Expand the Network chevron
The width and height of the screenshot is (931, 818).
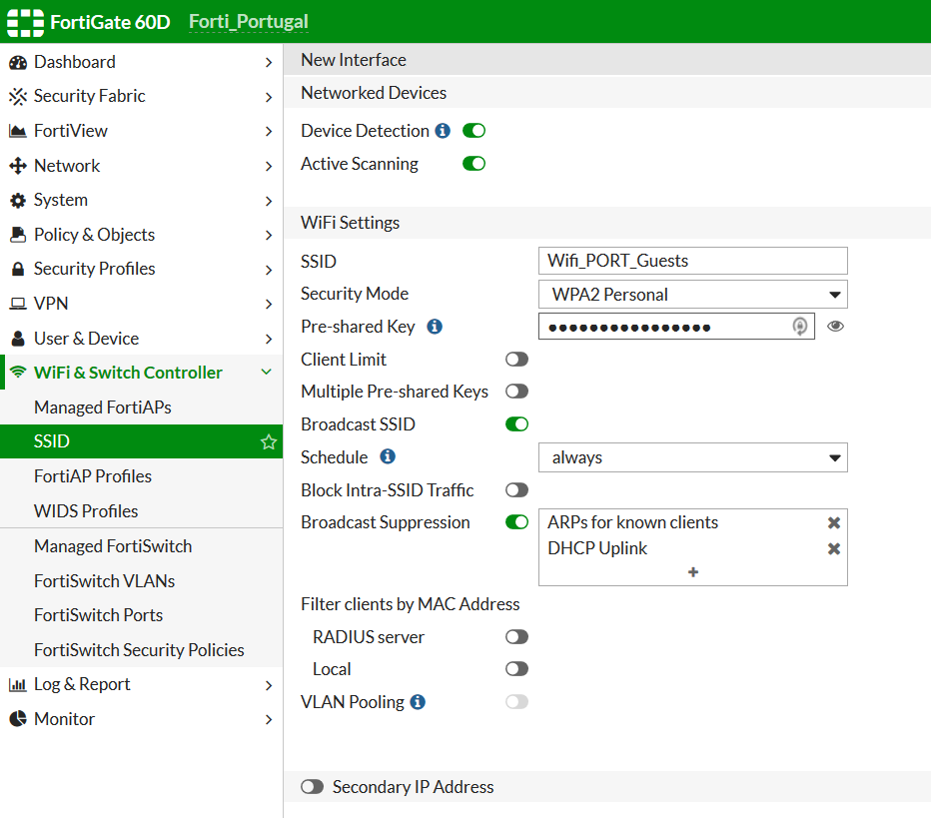[x=269, y=166]
